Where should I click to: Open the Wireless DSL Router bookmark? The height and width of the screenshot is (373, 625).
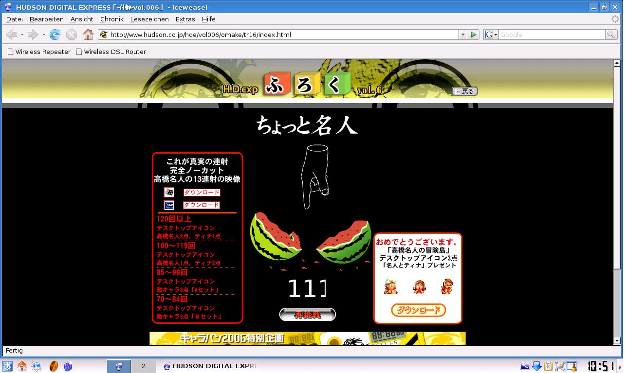[111, 52]
